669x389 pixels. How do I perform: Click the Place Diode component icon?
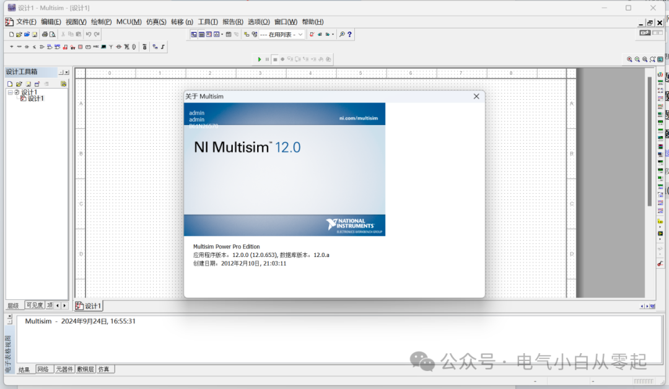(x=27, y=47)
